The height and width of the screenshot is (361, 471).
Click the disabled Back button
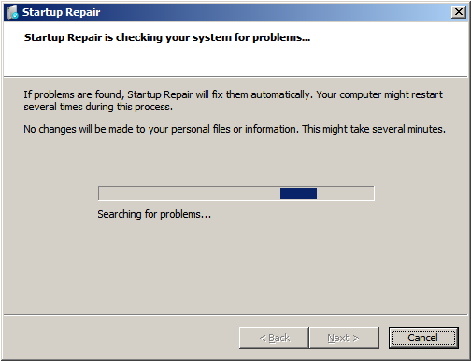(274, 338)
